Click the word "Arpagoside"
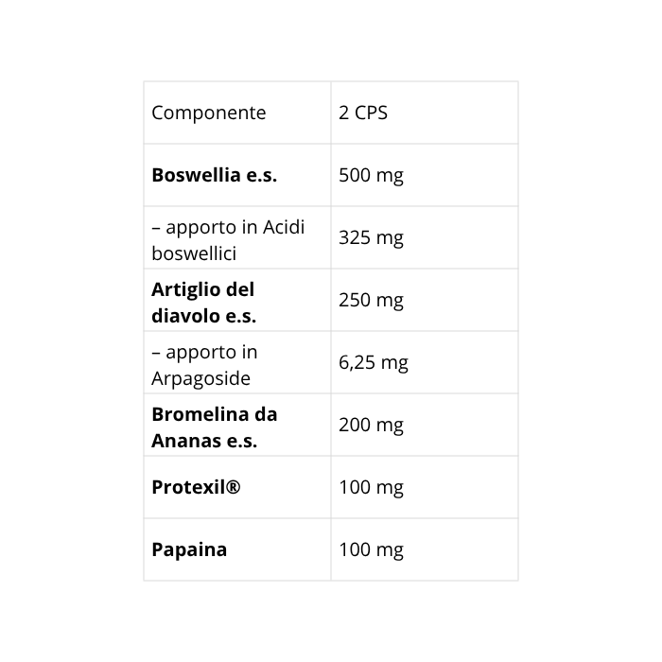The width and height of the screenshot is (662, 662). click(x=200, y=378)
